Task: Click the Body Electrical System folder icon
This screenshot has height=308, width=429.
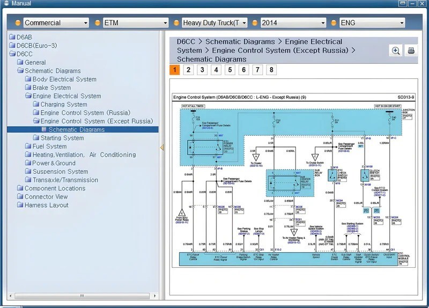Action: 28,79
